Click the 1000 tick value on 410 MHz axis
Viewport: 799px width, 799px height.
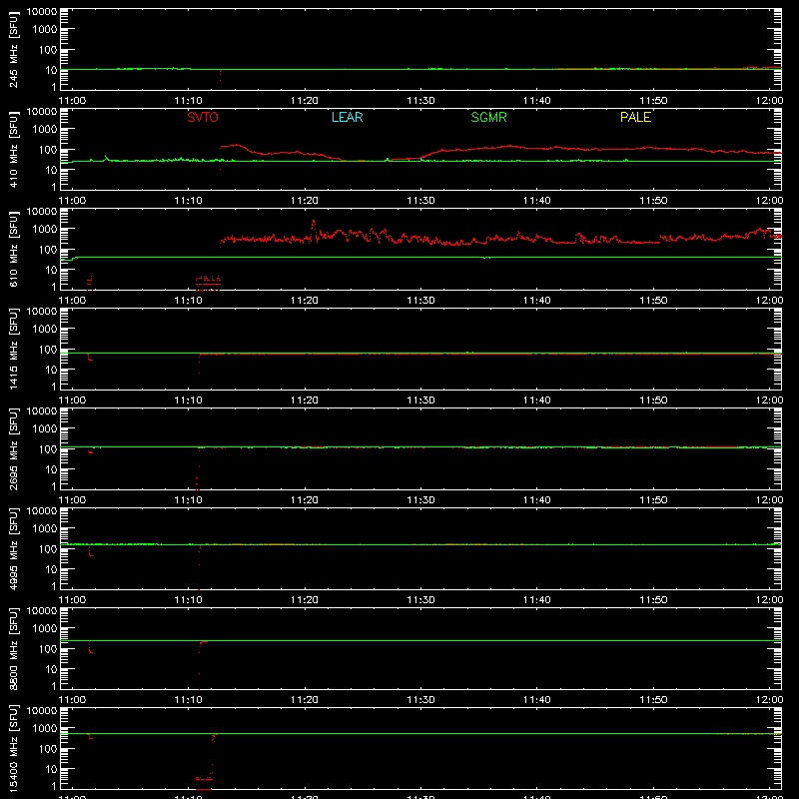pos(45,130)
